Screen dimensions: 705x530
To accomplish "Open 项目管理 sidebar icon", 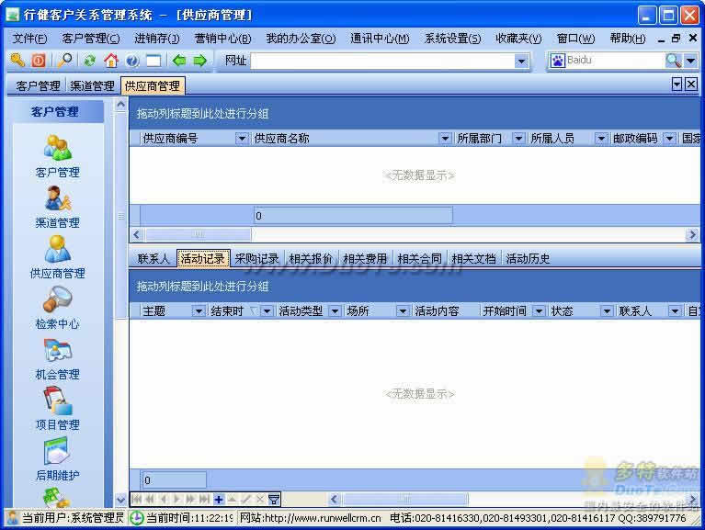I will (x=58, y=401).
